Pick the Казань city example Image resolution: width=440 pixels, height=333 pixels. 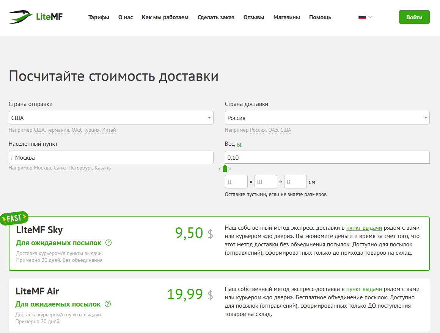click(102, 168)
